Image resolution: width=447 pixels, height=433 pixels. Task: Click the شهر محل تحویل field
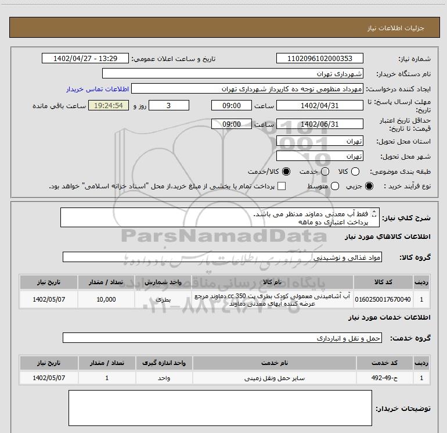coord(319,156)
